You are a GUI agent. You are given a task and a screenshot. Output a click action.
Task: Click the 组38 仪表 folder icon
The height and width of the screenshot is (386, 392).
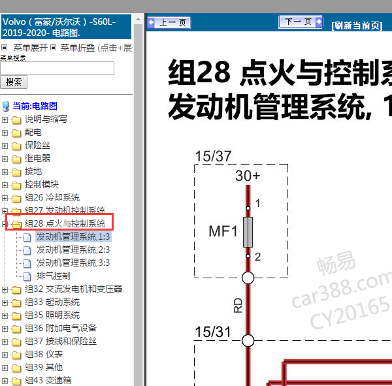tap(16, 355)
